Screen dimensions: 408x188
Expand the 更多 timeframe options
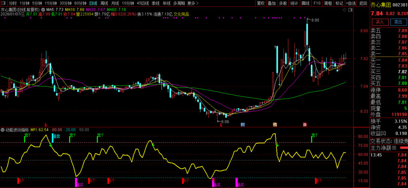click(192, 3)
